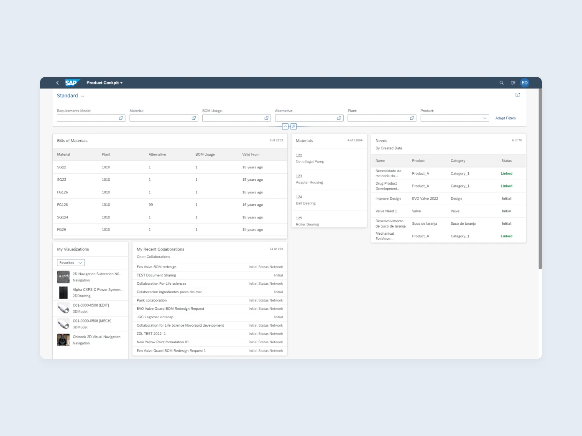
Task: Open the Evo Valve BOM redesign collaboration
Action: [156, 267]
